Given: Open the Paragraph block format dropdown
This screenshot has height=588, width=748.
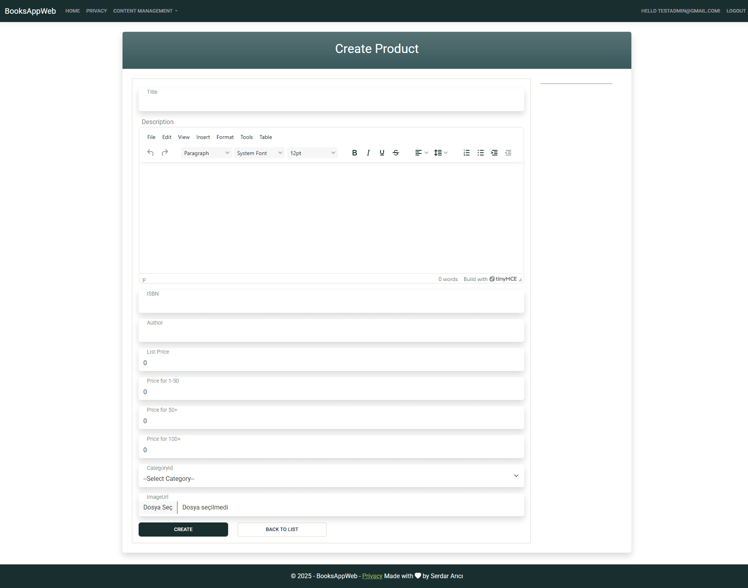Looking at the screenshot, I should pos(206,153).
